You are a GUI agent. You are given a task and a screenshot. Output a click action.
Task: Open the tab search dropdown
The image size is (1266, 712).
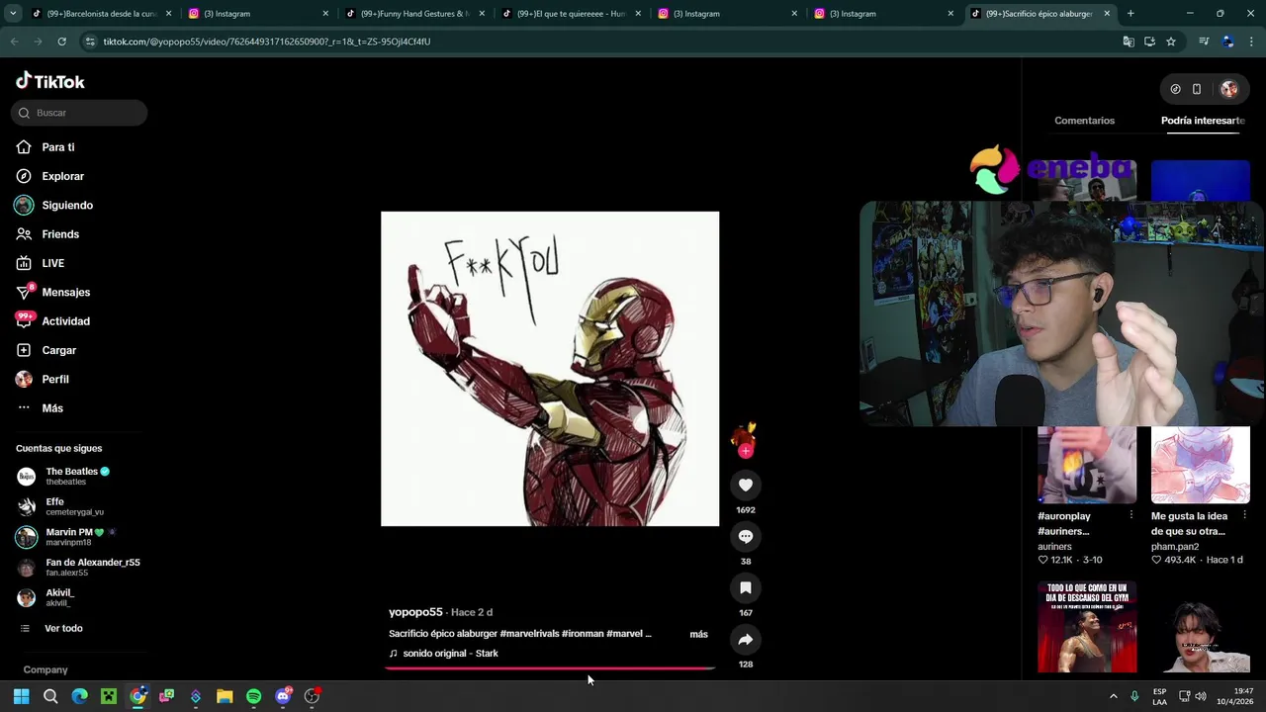click(x=13, y=14)
